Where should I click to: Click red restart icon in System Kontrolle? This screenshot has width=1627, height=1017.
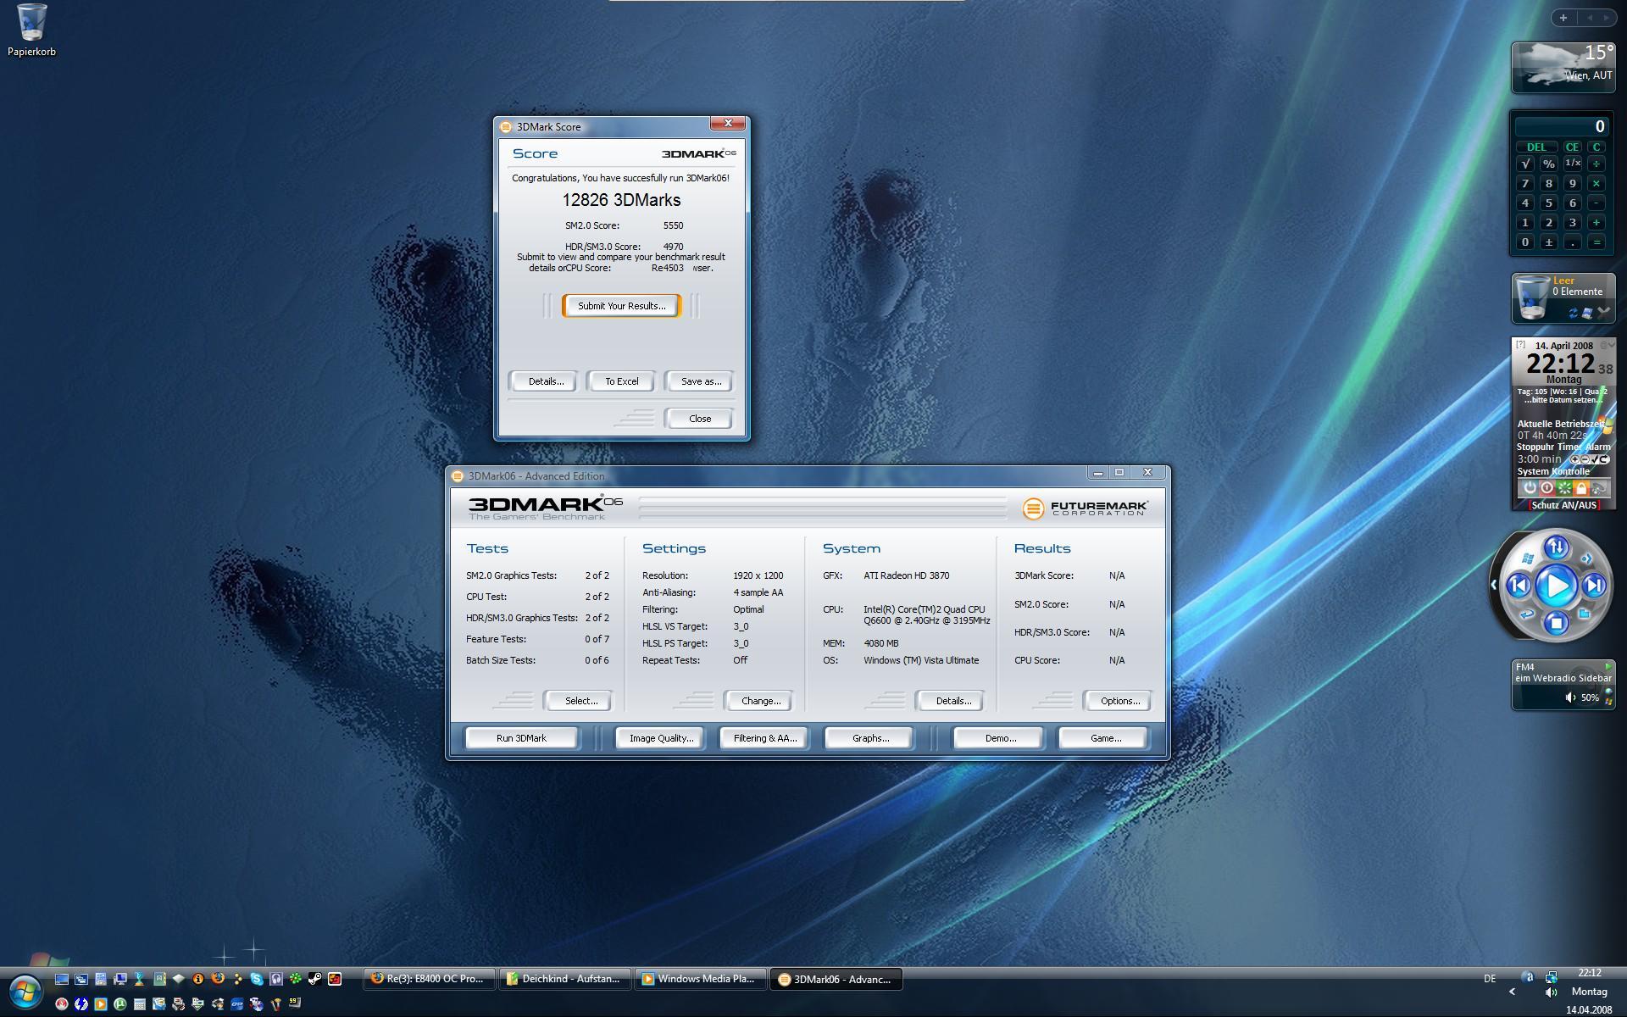(1547, 487)
